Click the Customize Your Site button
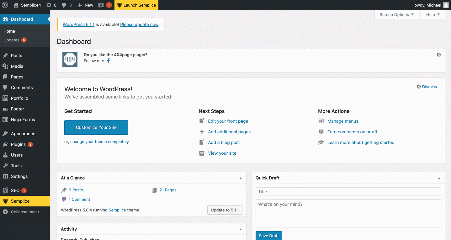The width and height of the screenshot is (451, 240). [96, 128]
